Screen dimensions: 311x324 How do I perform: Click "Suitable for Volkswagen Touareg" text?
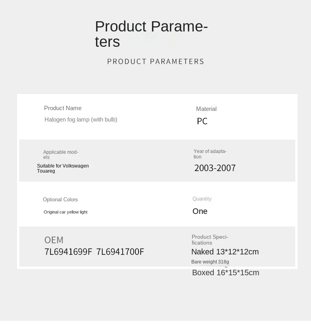point(63,168)
